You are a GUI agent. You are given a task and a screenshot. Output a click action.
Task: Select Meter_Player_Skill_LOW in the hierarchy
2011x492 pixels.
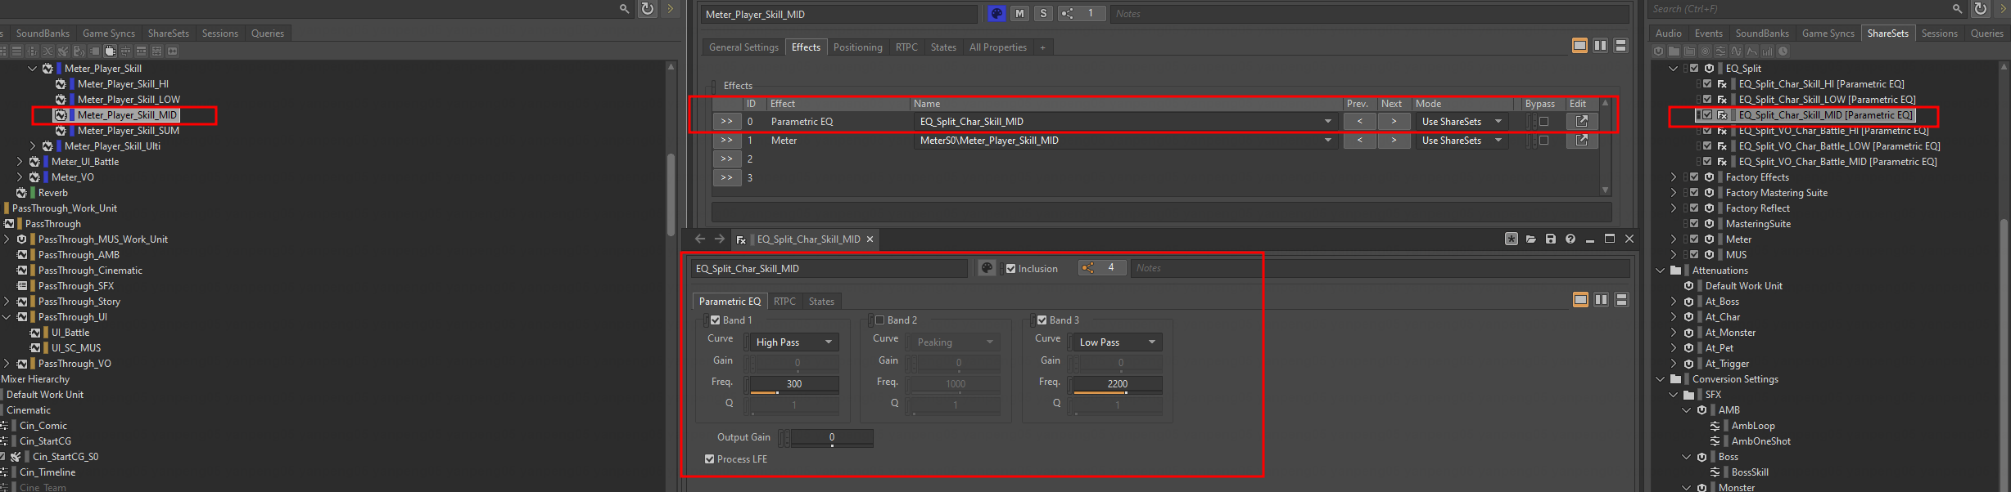(x=129, y=99)
